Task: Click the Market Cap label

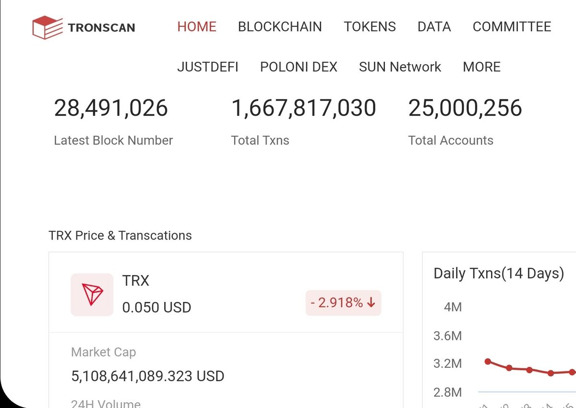Action: (x=103, y=352)
